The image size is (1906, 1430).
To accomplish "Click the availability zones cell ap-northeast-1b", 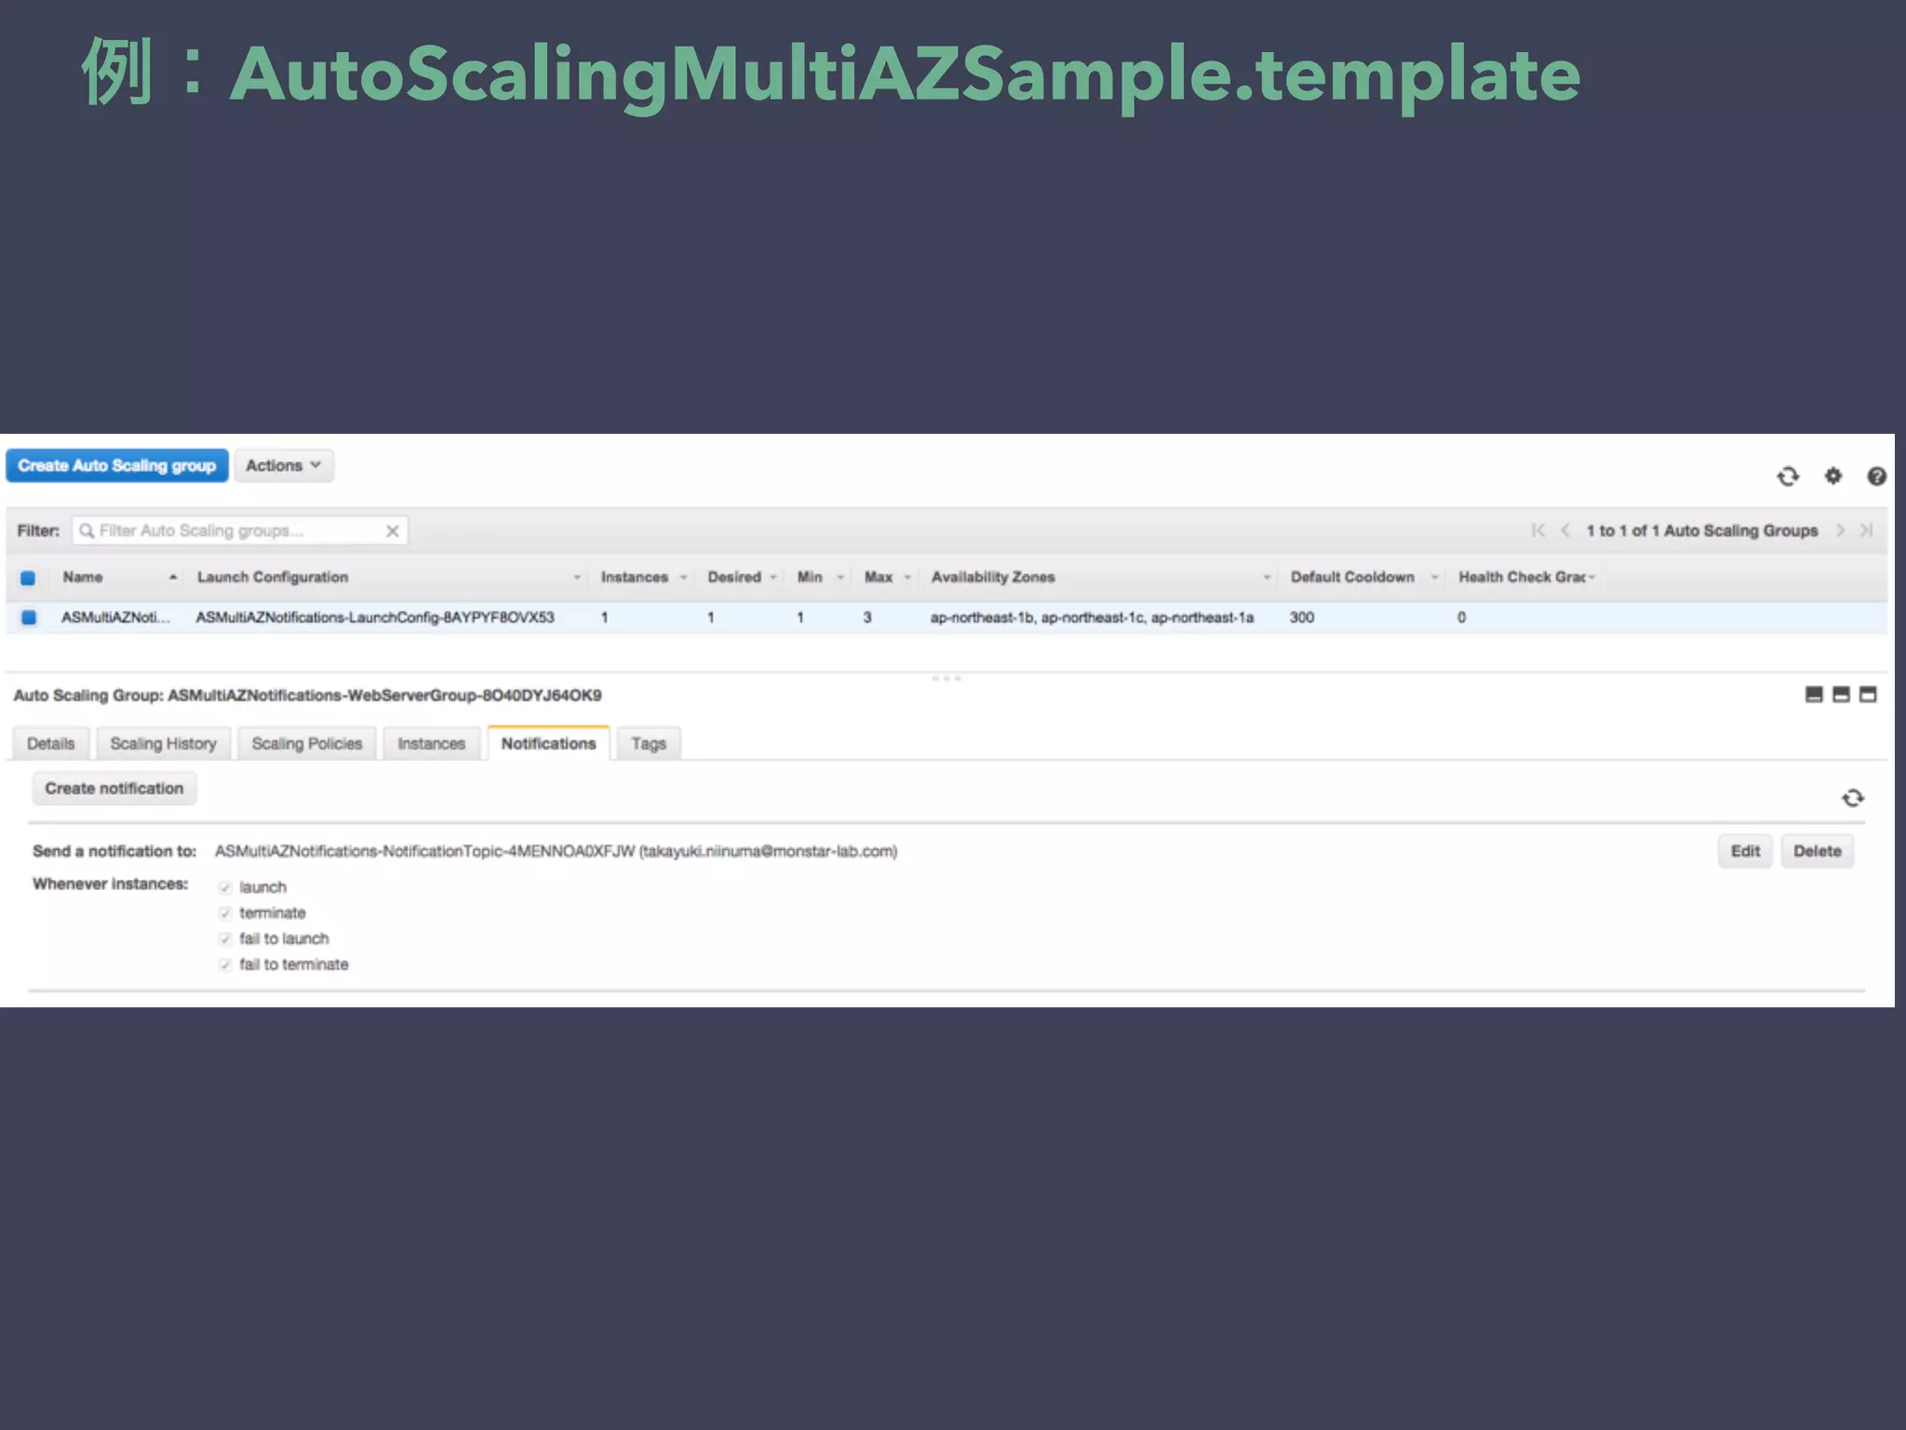I will click(1092, 617).
